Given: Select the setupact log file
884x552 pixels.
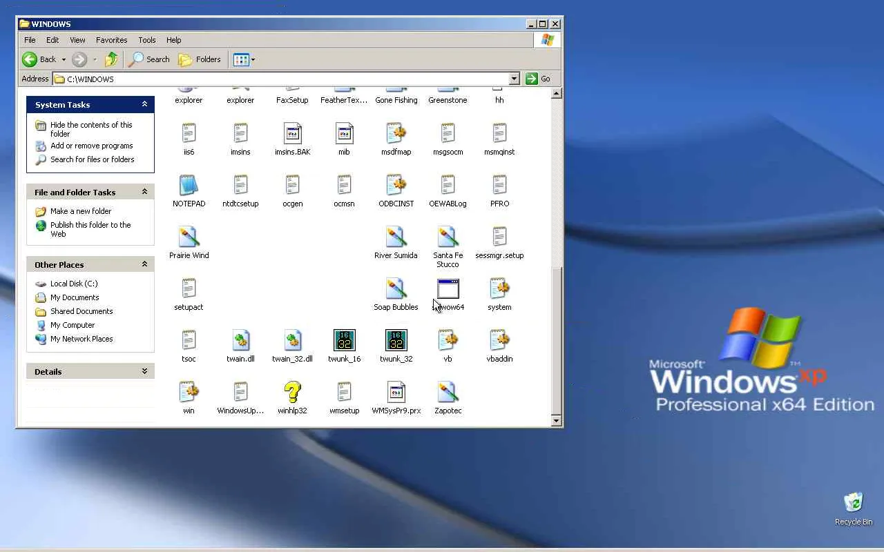Looking at the screenshot, I should pyautogui.click(x=189, y=288).
